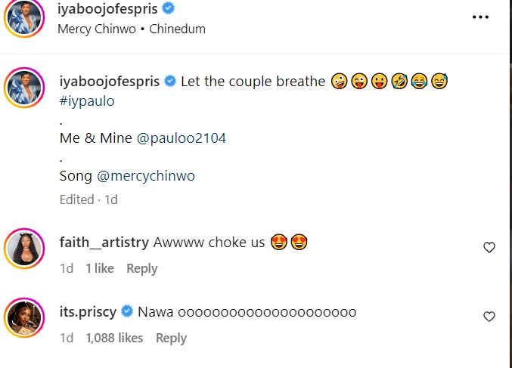Viewport: 512px width, 368px height.
Task: Reply to its.priscy's comment
Action: point(171,338)
